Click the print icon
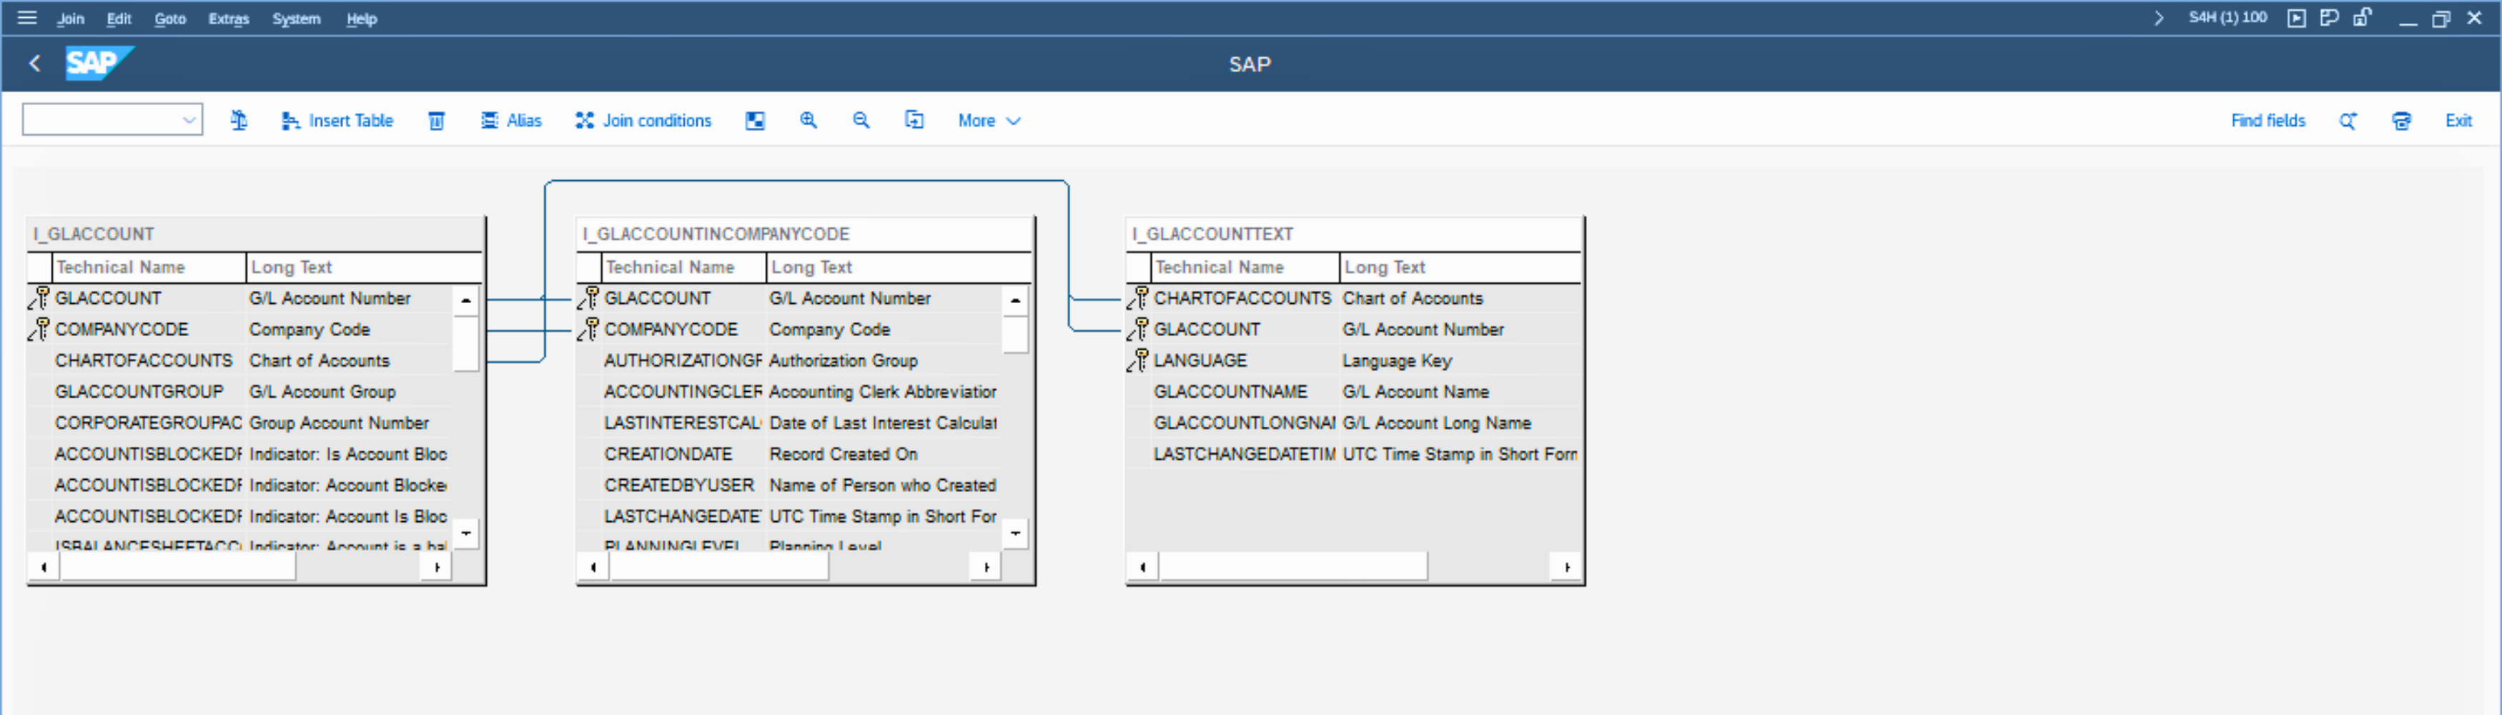 click(2401, 120)
